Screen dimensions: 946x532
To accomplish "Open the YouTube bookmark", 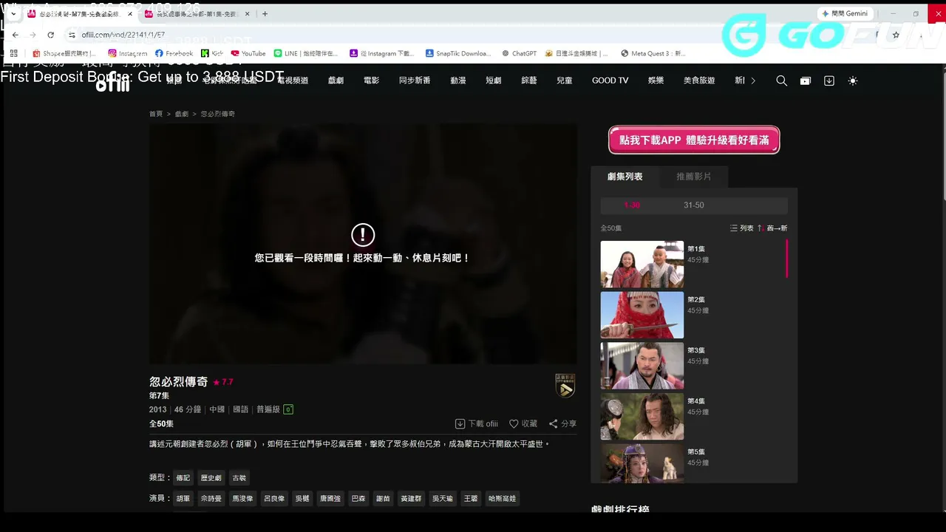I will click(x=248, y=53).
